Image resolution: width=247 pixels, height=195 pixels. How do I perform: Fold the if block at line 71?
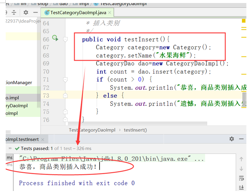[65, 80]
